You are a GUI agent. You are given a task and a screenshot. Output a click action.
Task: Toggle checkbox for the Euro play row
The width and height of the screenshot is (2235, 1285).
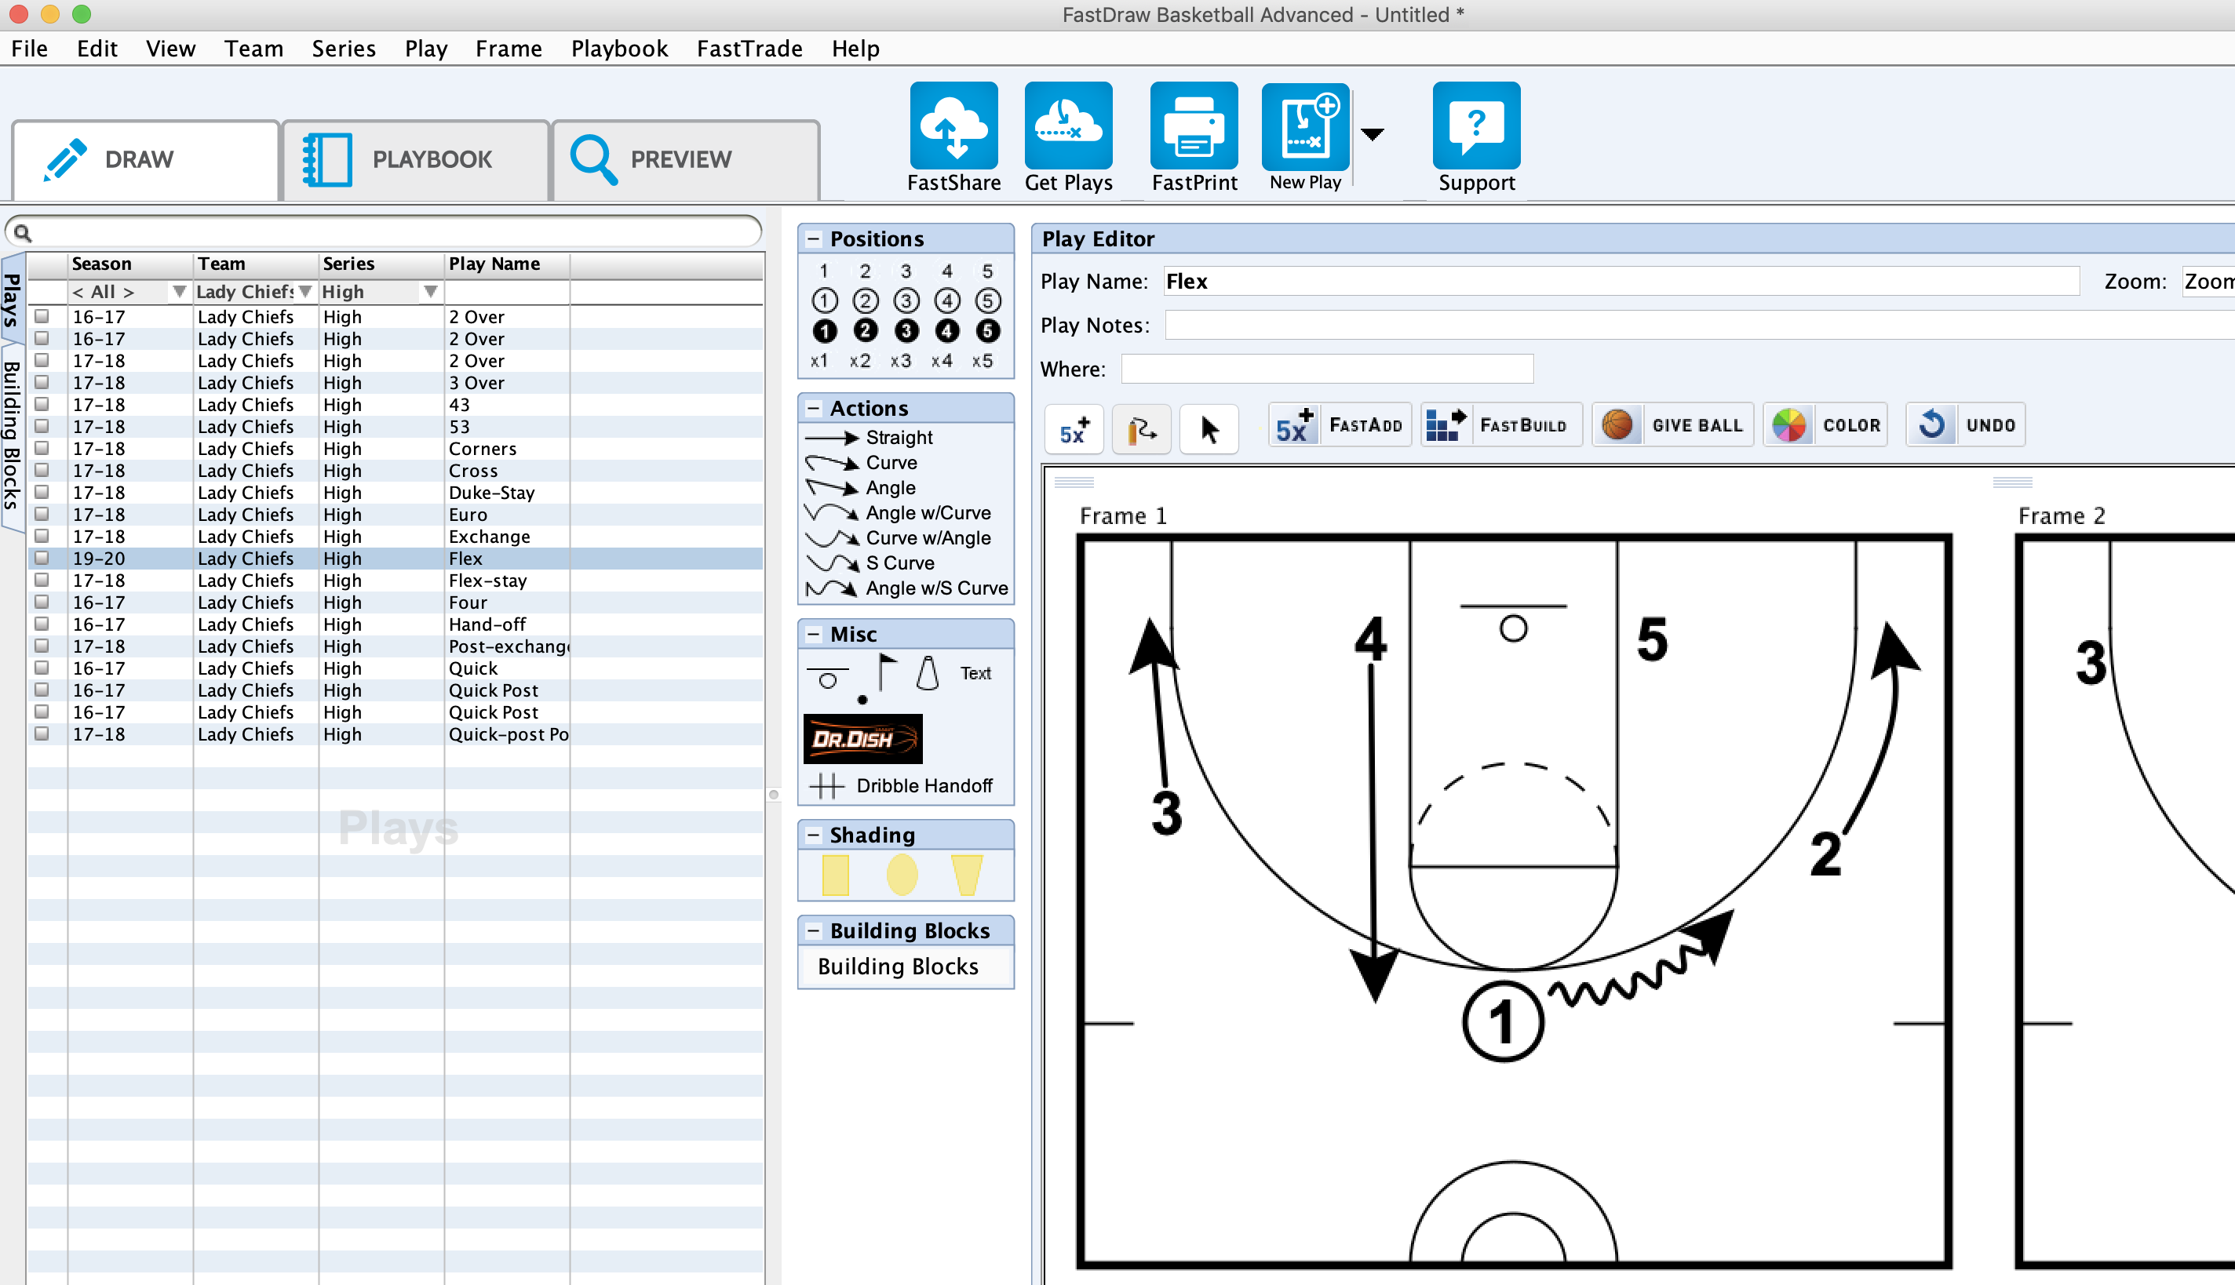[42, 514]
